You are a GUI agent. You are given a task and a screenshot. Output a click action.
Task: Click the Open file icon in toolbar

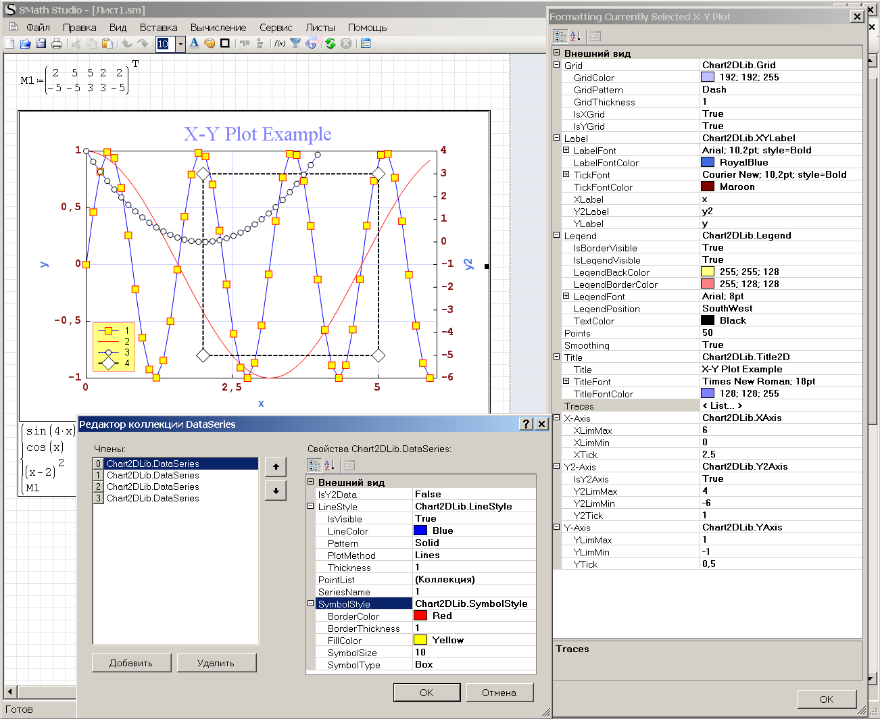coord(25,43)
